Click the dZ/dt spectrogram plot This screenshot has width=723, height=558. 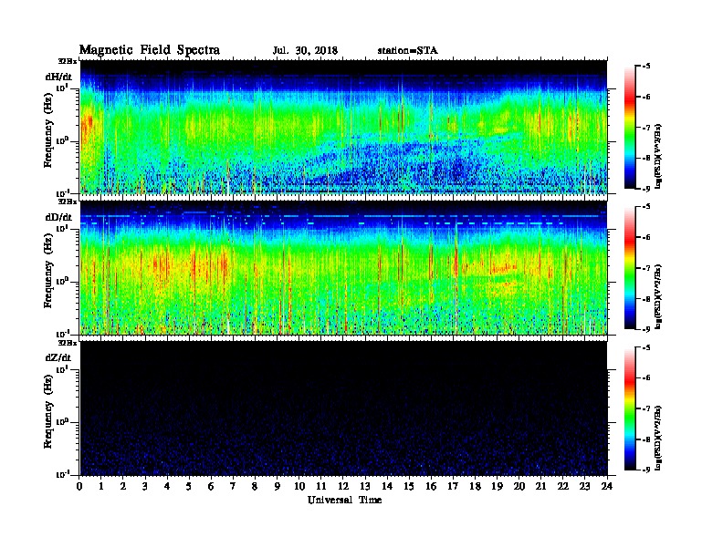[x=343, y=408]
